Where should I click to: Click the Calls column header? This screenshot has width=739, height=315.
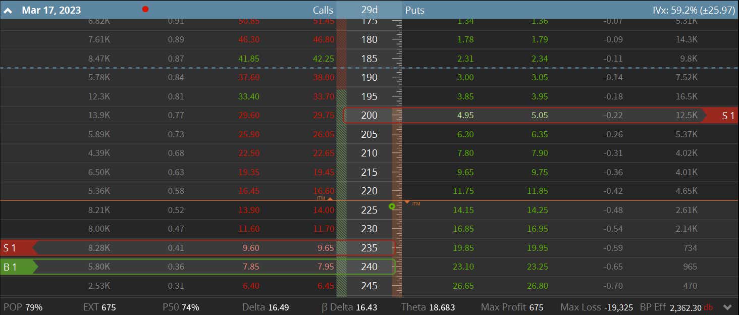tap(323, 10)
